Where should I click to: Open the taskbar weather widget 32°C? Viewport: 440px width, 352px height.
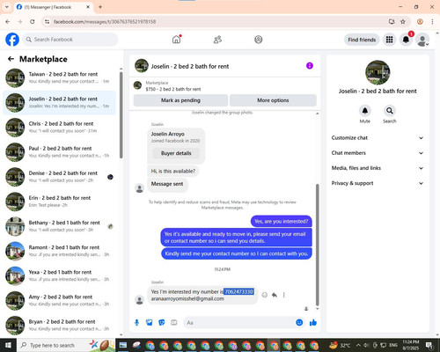point(340,345)
